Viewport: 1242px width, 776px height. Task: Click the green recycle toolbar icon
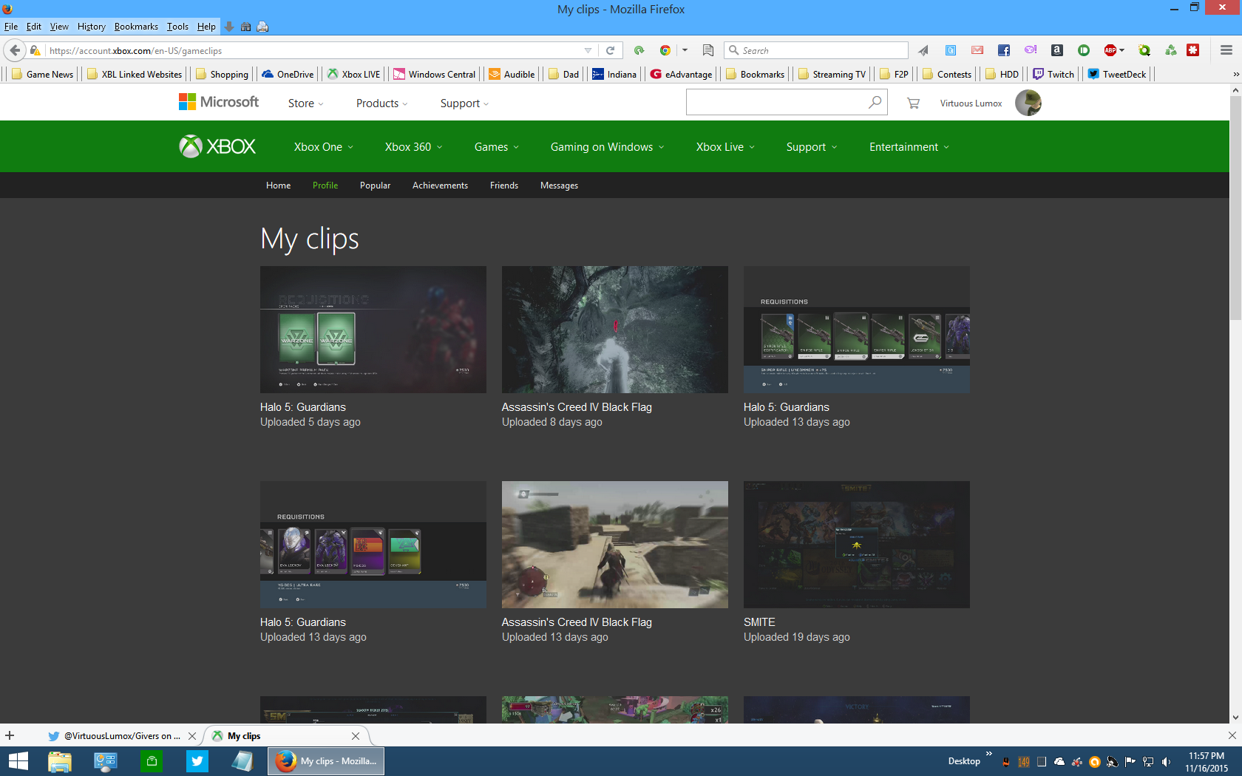(1170, 50)
